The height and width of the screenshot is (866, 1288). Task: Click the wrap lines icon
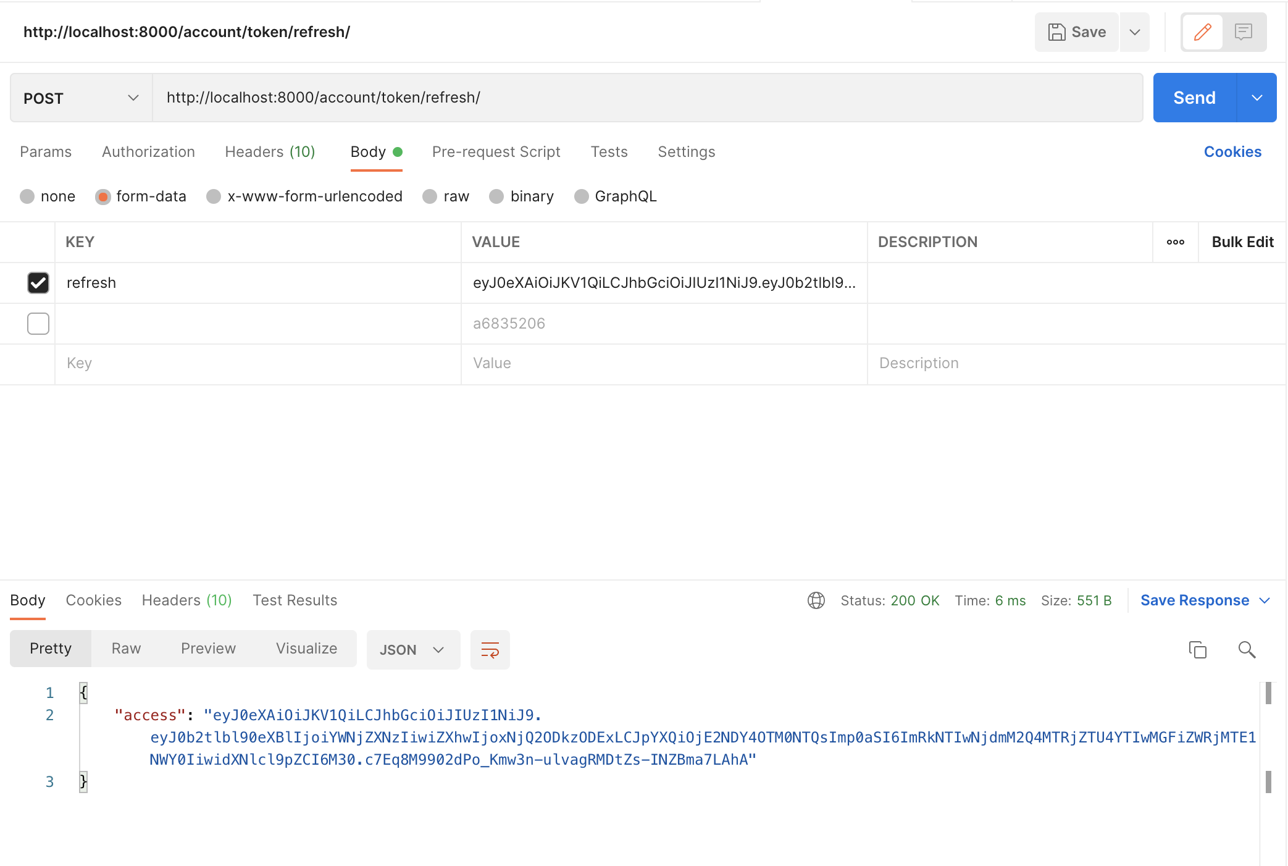coord(490,650)
